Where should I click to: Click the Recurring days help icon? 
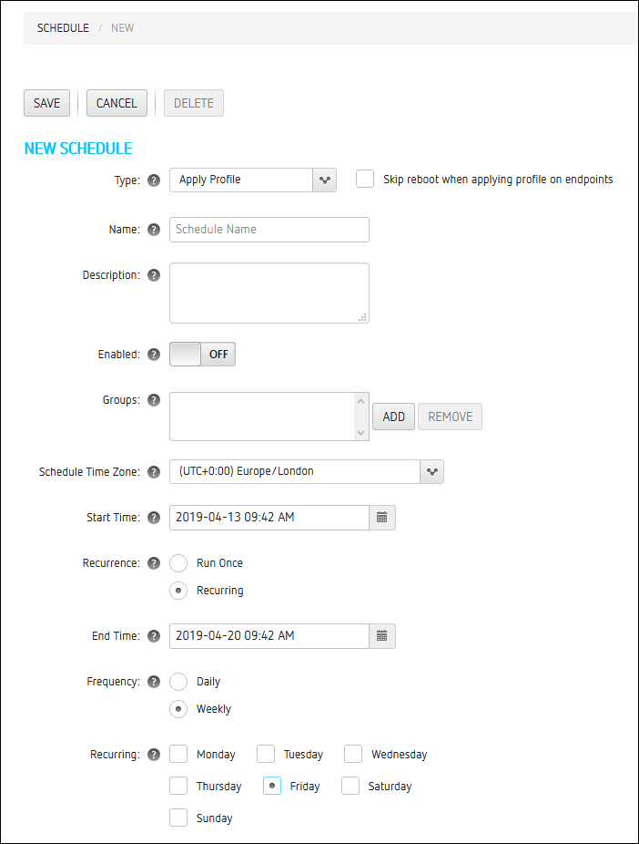154,755
